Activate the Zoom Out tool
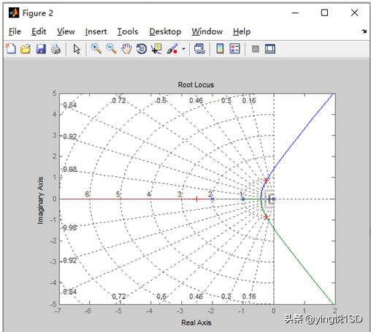The image size is (371, 332). coord(112,49)
